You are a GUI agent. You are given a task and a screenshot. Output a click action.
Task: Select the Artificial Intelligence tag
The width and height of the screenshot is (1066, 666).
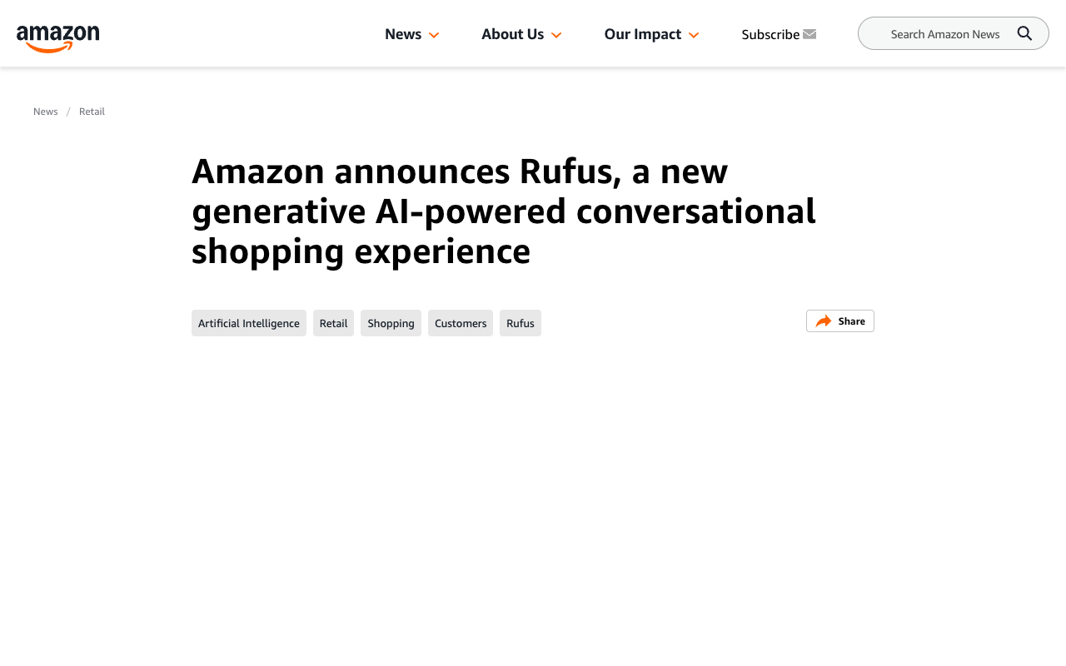coord(249,323)
